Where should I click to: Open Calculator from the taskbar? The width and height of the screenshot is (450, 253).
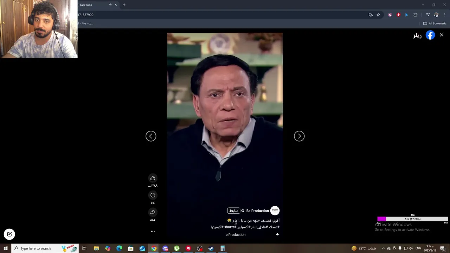[223, 248]
